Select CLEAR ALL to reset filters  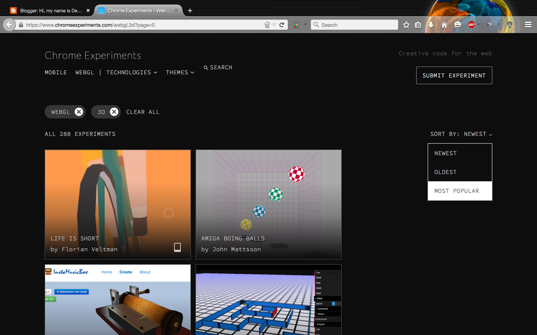[x=143, y=112]
